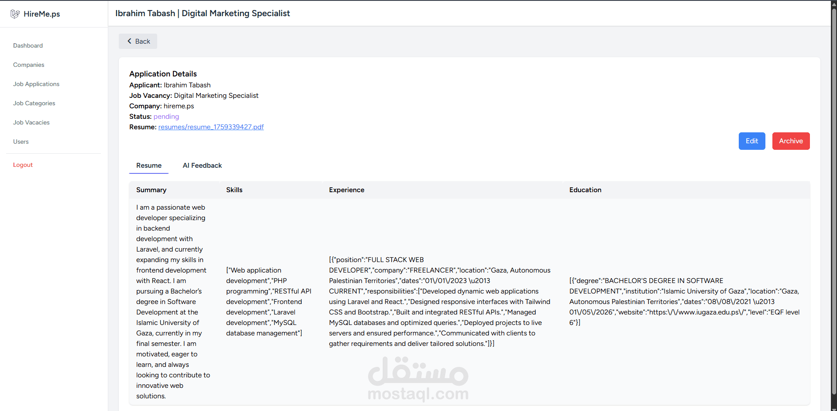Navigate to Job Vacacies in sidebar
Viewport: 837px width, 411px height.
click(31, 122)
